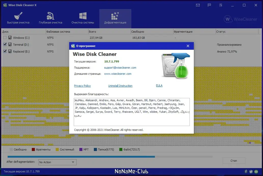Click the Фрагментация column header

[x=194, y=31]
